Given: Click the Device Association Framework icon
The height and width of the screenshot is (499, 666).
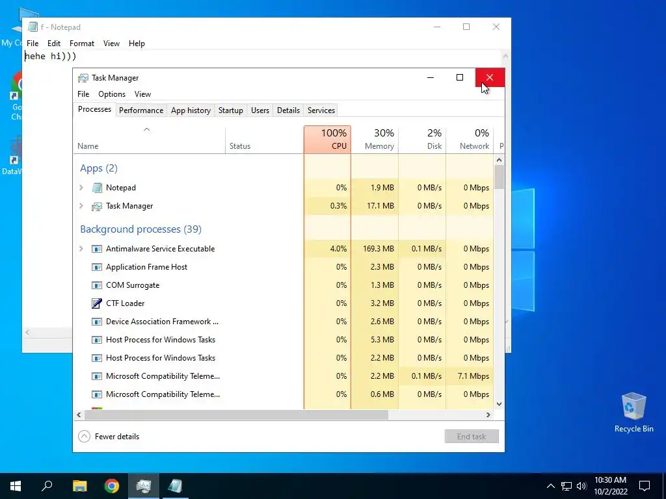Looking at the screenshot, I should [97, 322].
